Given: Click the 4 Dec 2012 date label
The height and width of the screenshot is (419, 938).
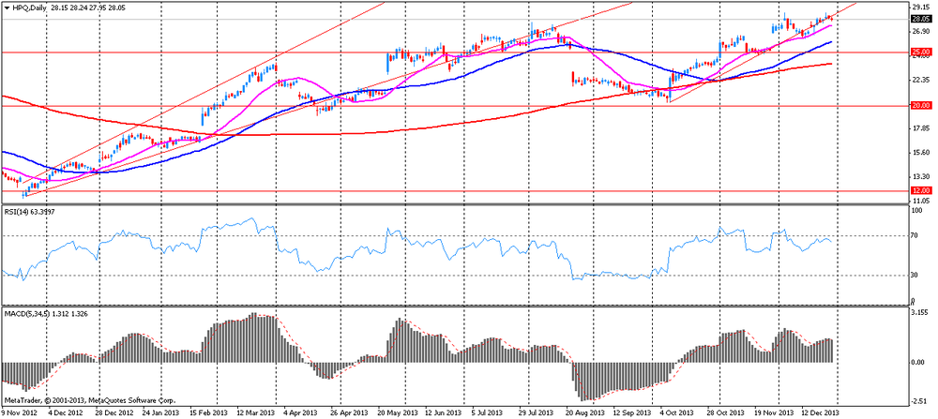Looking at the screenshot, I should coord(67,412).
